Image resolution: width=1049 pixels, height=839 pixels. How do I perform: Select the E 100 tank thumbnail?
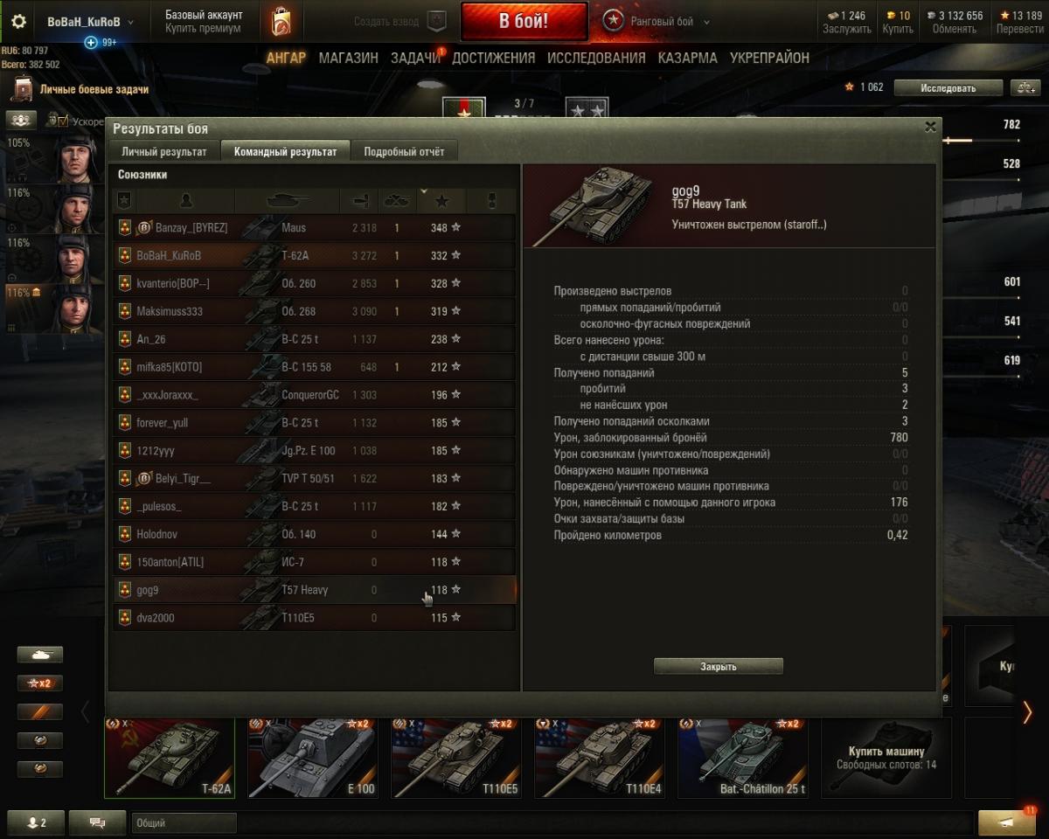[313, 758]
